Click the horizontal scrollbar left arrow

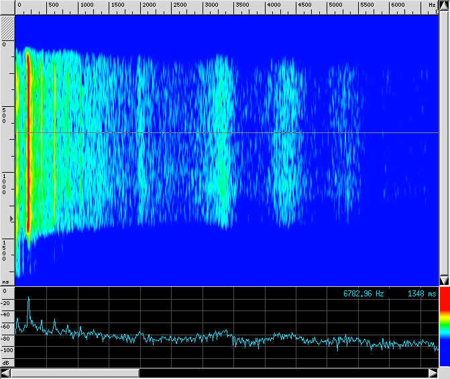tap(5, 373)
